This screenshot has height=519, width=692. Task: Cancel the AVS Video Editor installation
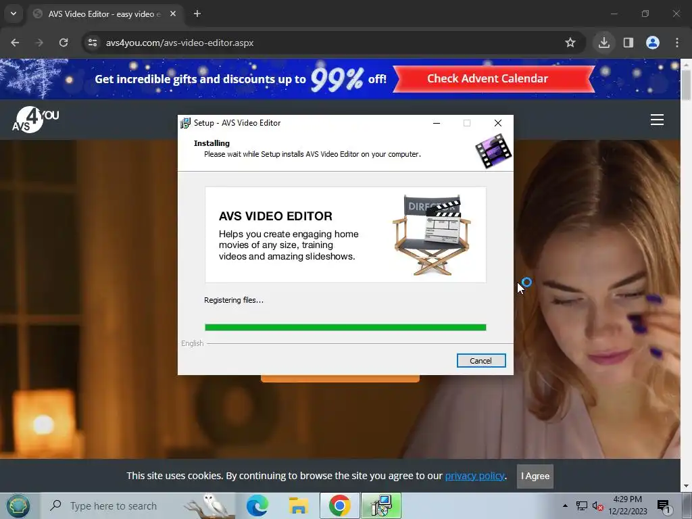pyautogui.click(x=481, y=361)
